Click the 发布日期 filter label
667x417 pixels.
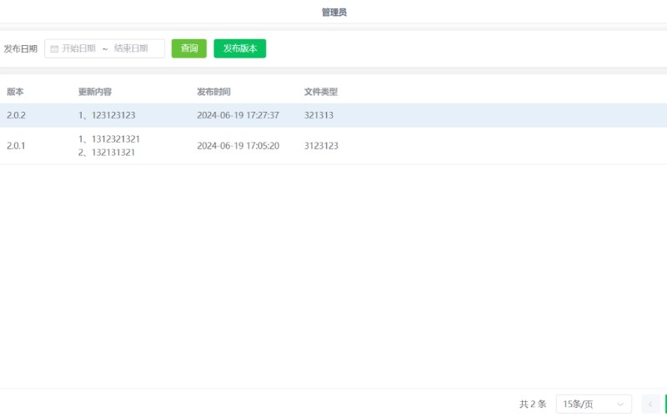point(20,49)
